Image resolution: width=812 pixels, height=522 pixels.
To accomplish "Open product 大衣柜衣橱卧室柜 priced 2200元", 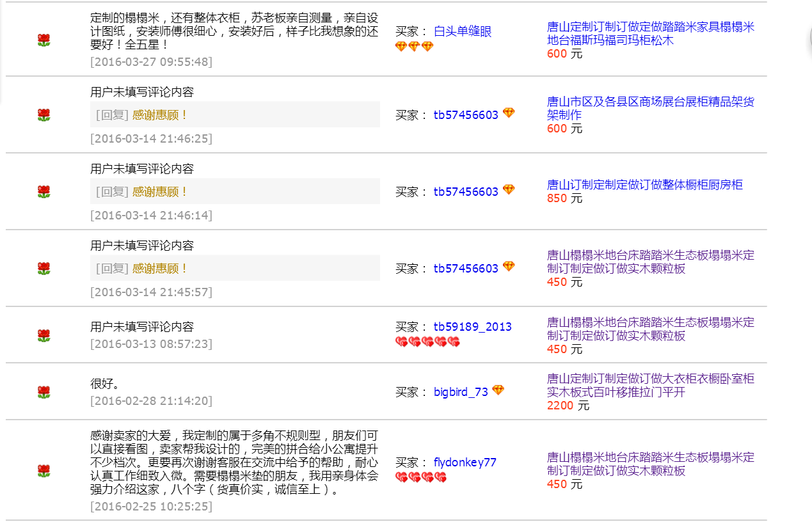I will [651, 386].
